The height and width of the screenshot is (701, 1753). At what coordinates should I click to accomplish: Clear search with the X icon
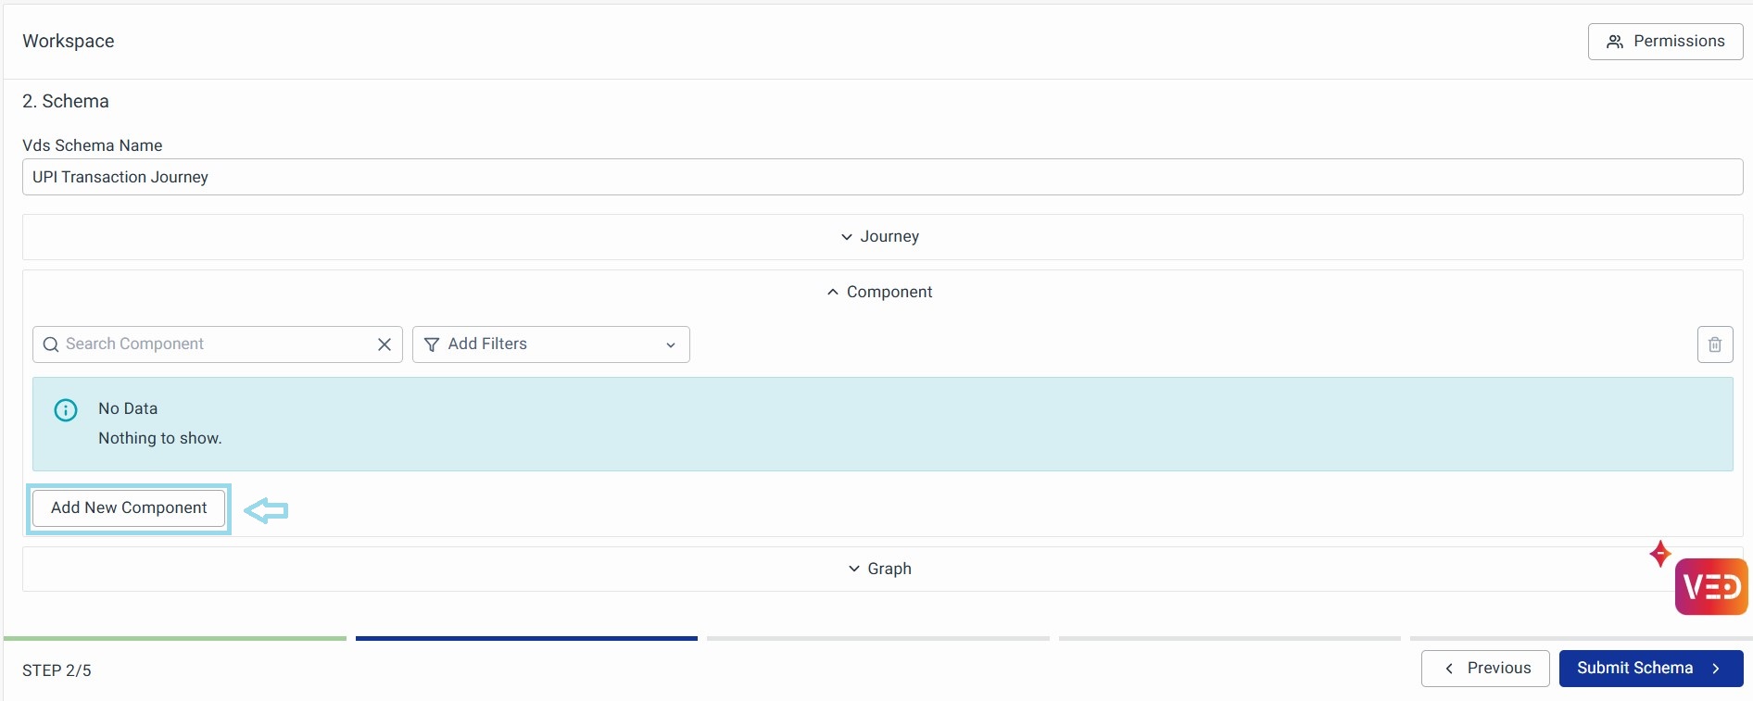tap(385, 344)
